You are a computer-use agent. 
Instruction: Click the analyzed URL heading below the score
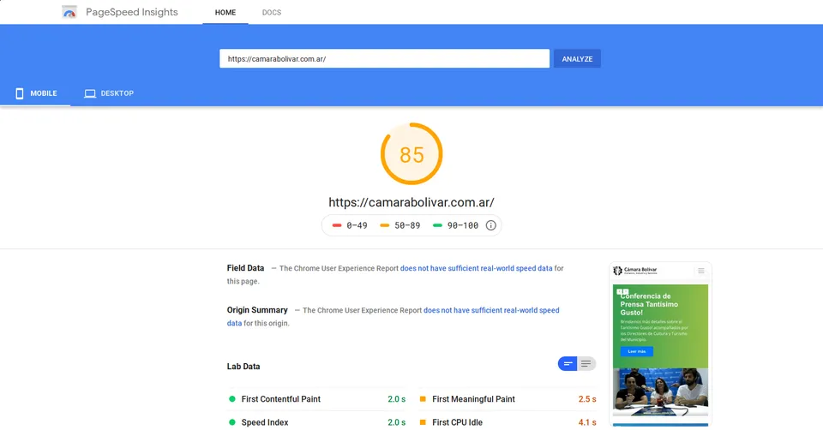[x=411, y=202]
